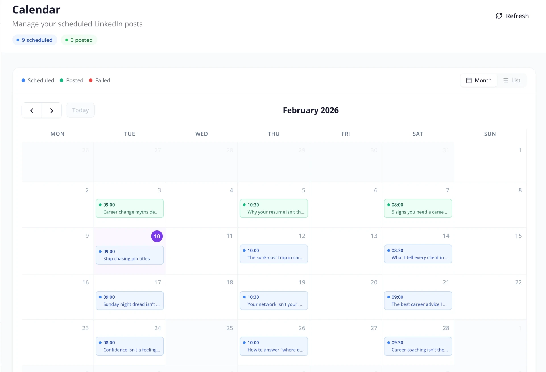The width and height of the screenshot is (546, 372).
Task: Click the 9 scheduled badge
Action: click(x=35, y=40)
